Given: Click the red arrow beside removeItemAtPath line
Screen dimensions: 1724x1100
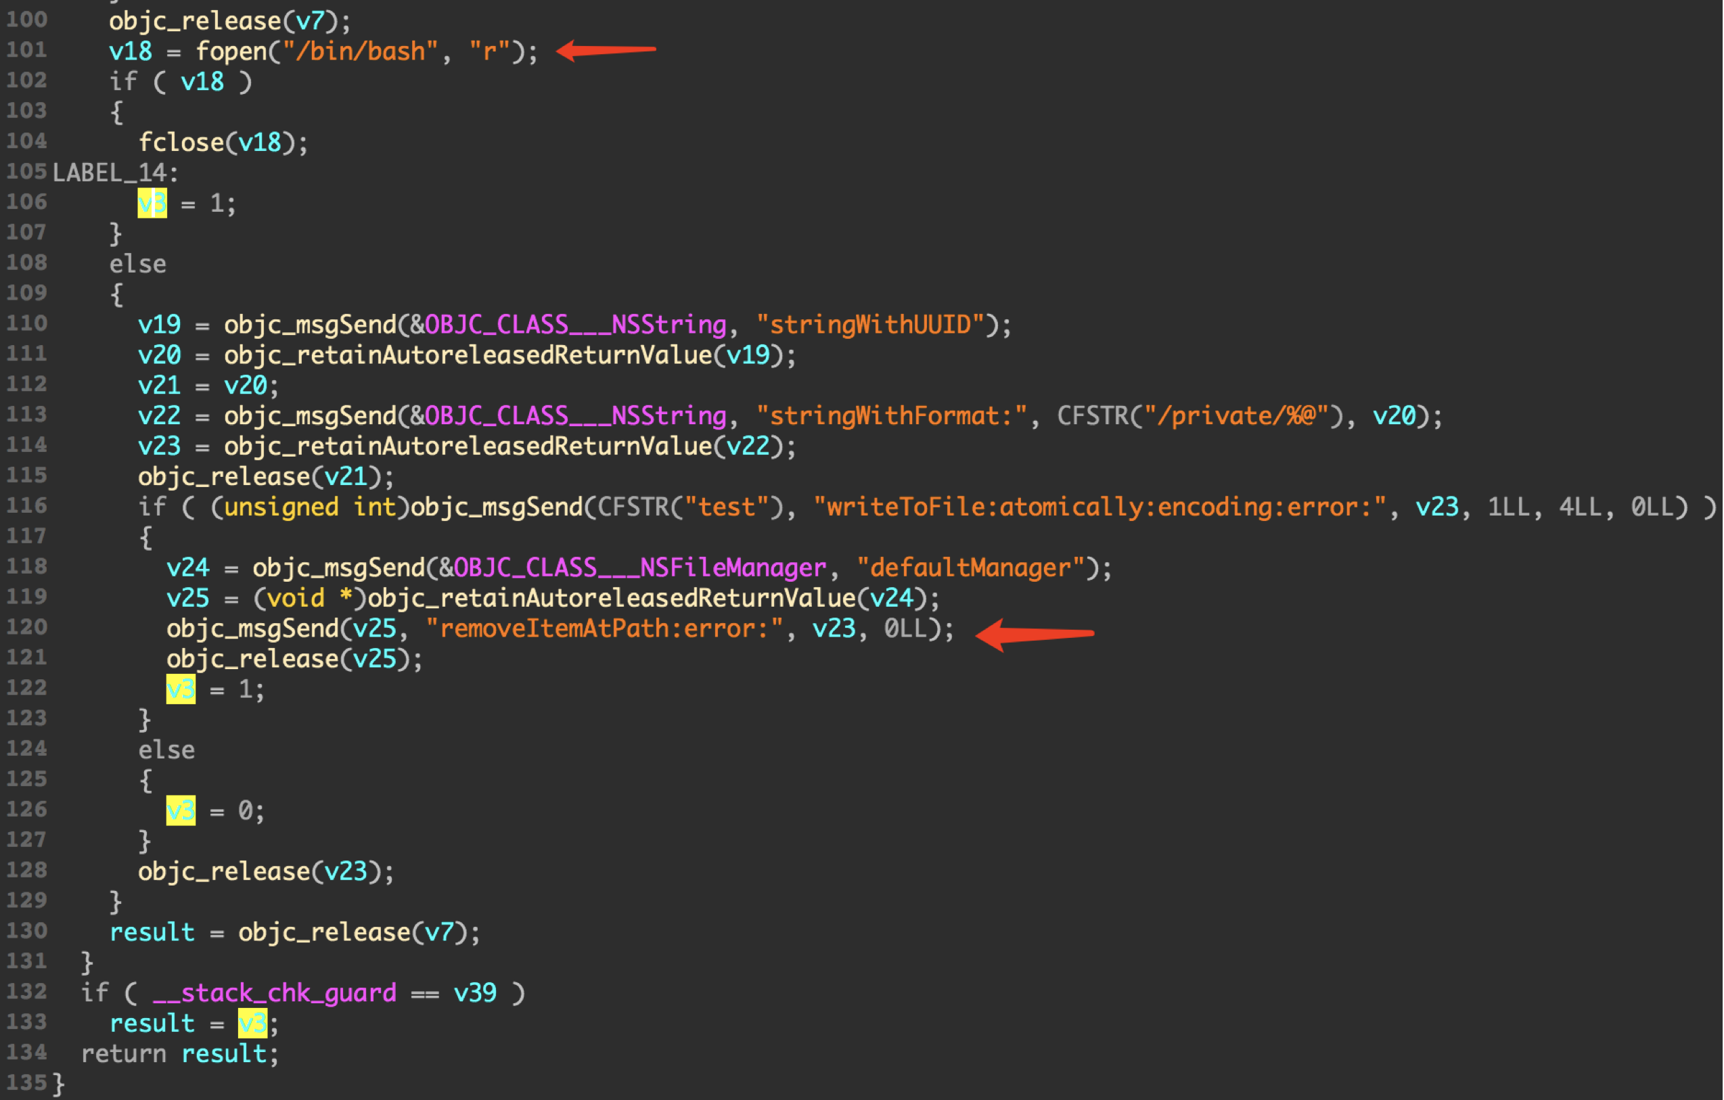Looking at the screenshot, I should (x=1035, y=633).
